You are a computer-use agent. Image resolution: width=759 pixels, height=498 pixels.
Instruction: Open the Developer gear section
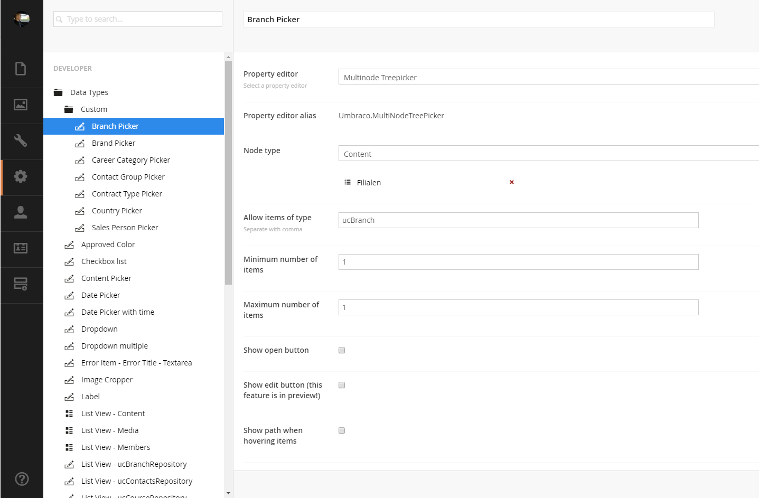[21, 177]
